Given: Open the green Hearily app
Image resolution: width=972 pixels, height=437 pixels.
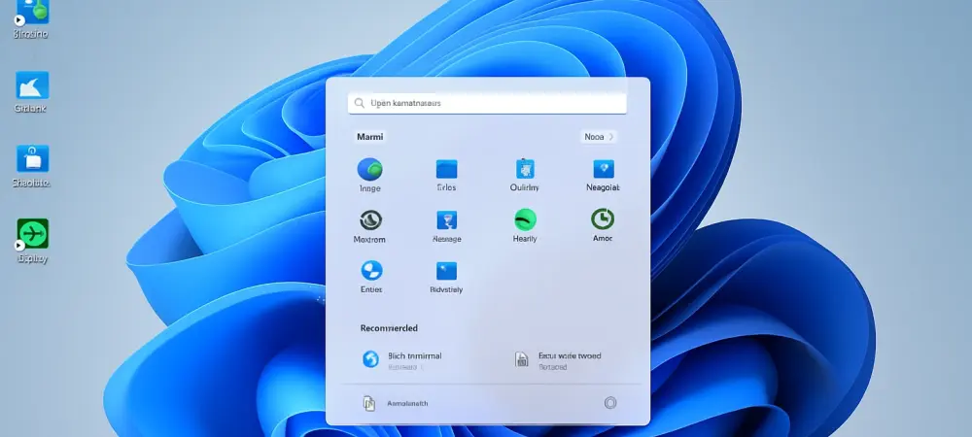Looking at the screenshot, I should coord(525,220).
